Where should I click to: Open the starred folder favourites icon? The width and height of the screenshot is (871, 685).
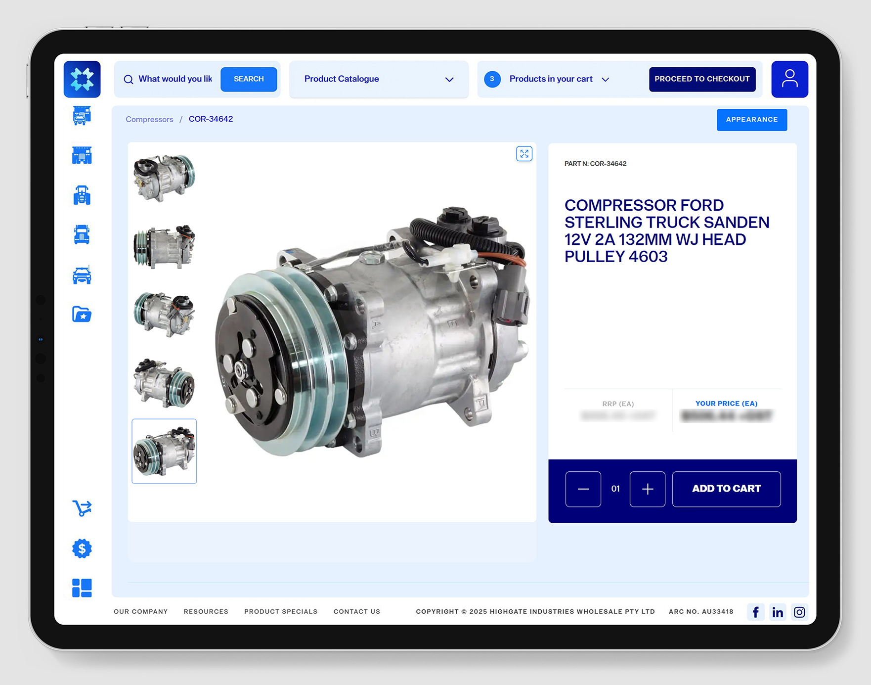coord(82,314)
